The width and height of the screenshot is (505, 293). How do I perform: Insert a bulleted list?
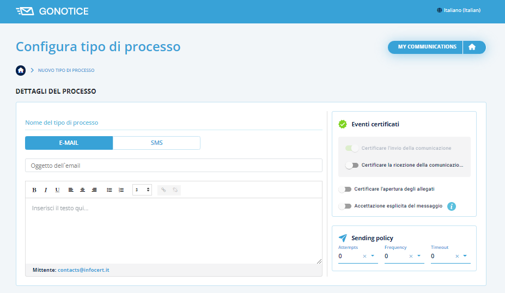click(109, 190)
